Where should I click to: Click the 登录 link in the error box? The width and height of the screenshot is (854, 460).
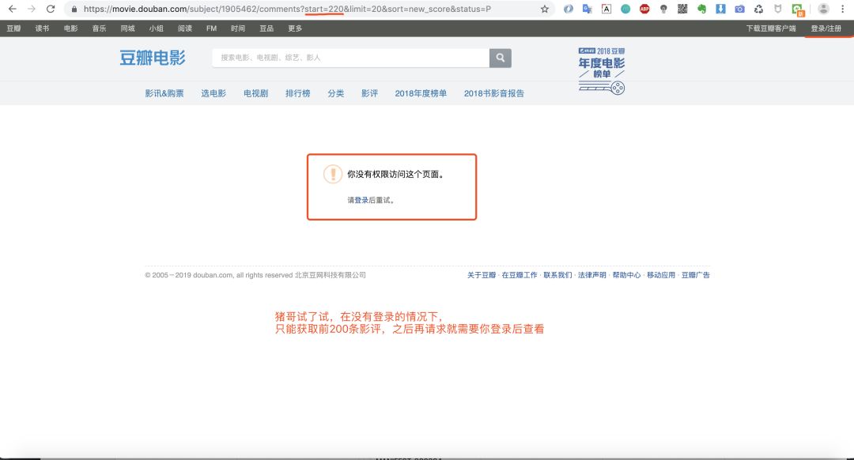point(361,200)
